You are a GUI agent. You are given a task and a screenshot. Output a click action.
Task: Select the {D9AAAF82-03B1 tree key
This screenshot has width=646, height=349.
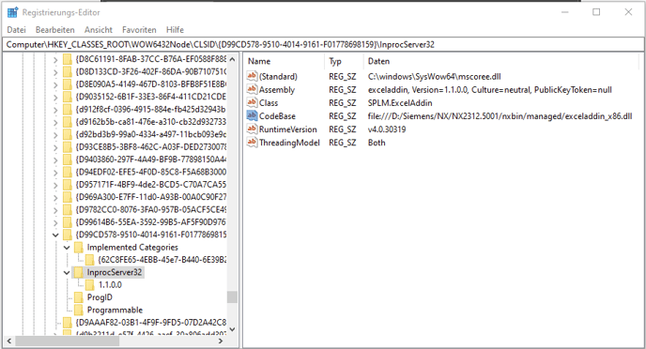151,322
